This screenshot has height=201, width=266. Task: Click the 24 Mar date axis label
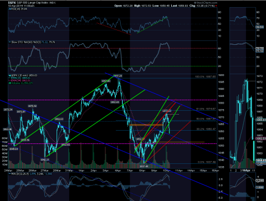tap(8, 171)
